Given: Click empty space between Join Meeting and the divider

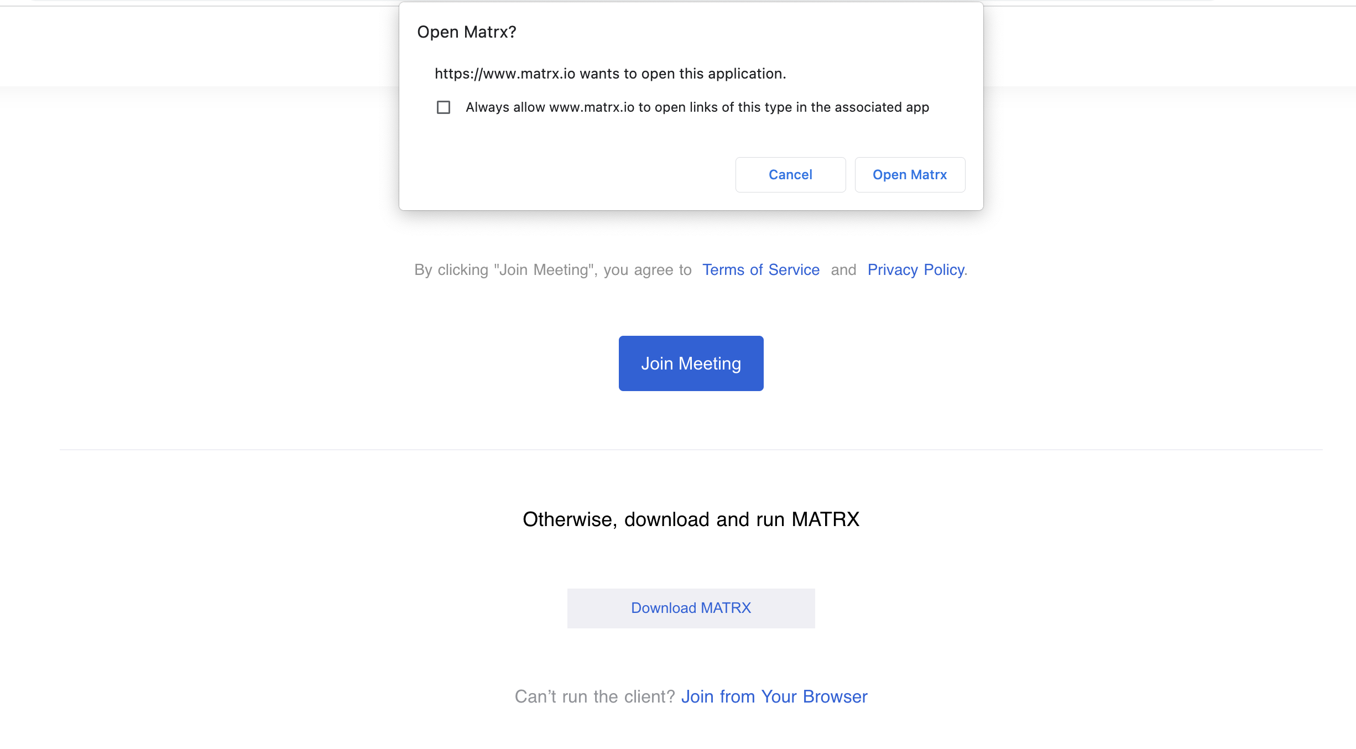Looking at the screenshot, I should tap(691, 420).
